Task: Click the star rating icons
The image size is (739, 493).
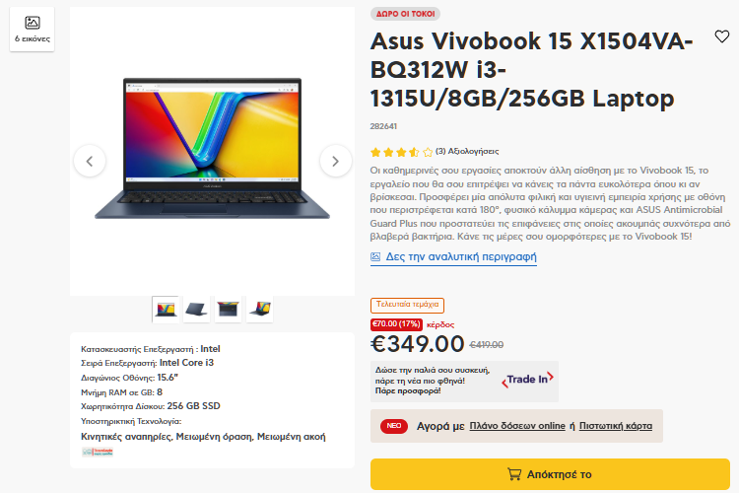Action: point(401,152)
